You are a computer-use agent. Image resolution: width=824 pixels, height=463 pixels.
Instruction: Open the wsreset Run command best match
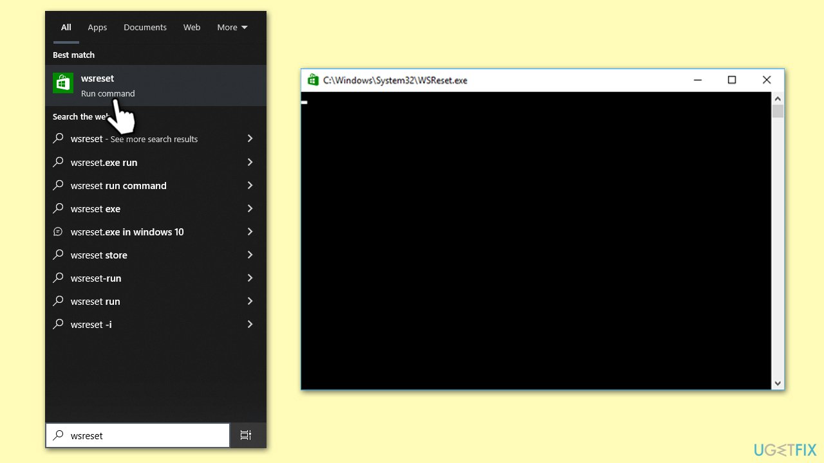pos(156,86)
